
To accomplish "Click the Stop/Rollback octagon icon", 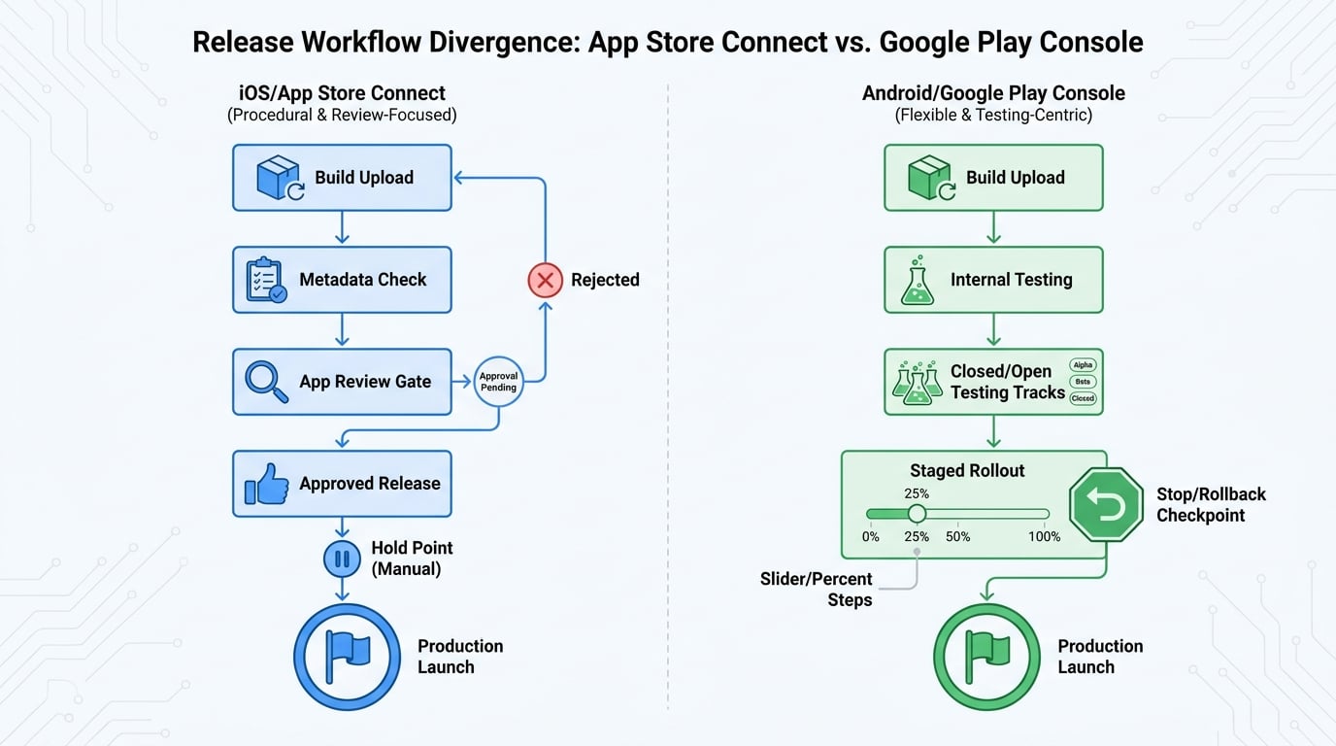I will (x=1106, y=505).
